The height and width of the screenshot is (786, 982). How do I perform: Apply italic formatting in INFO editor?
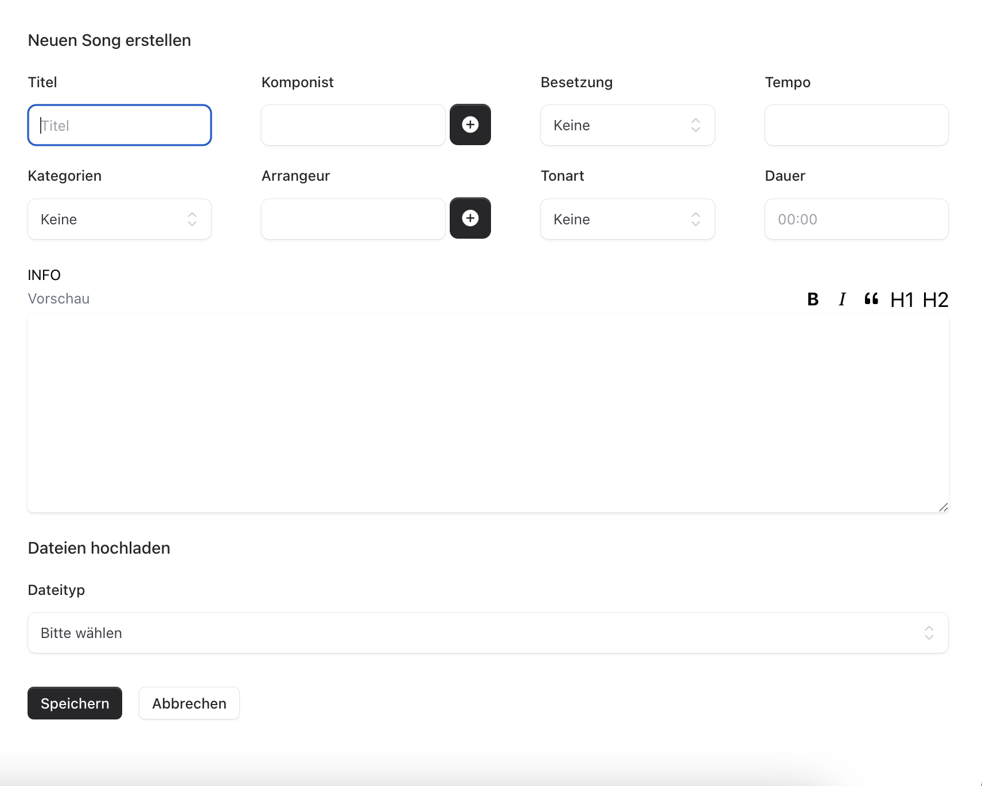841,299
